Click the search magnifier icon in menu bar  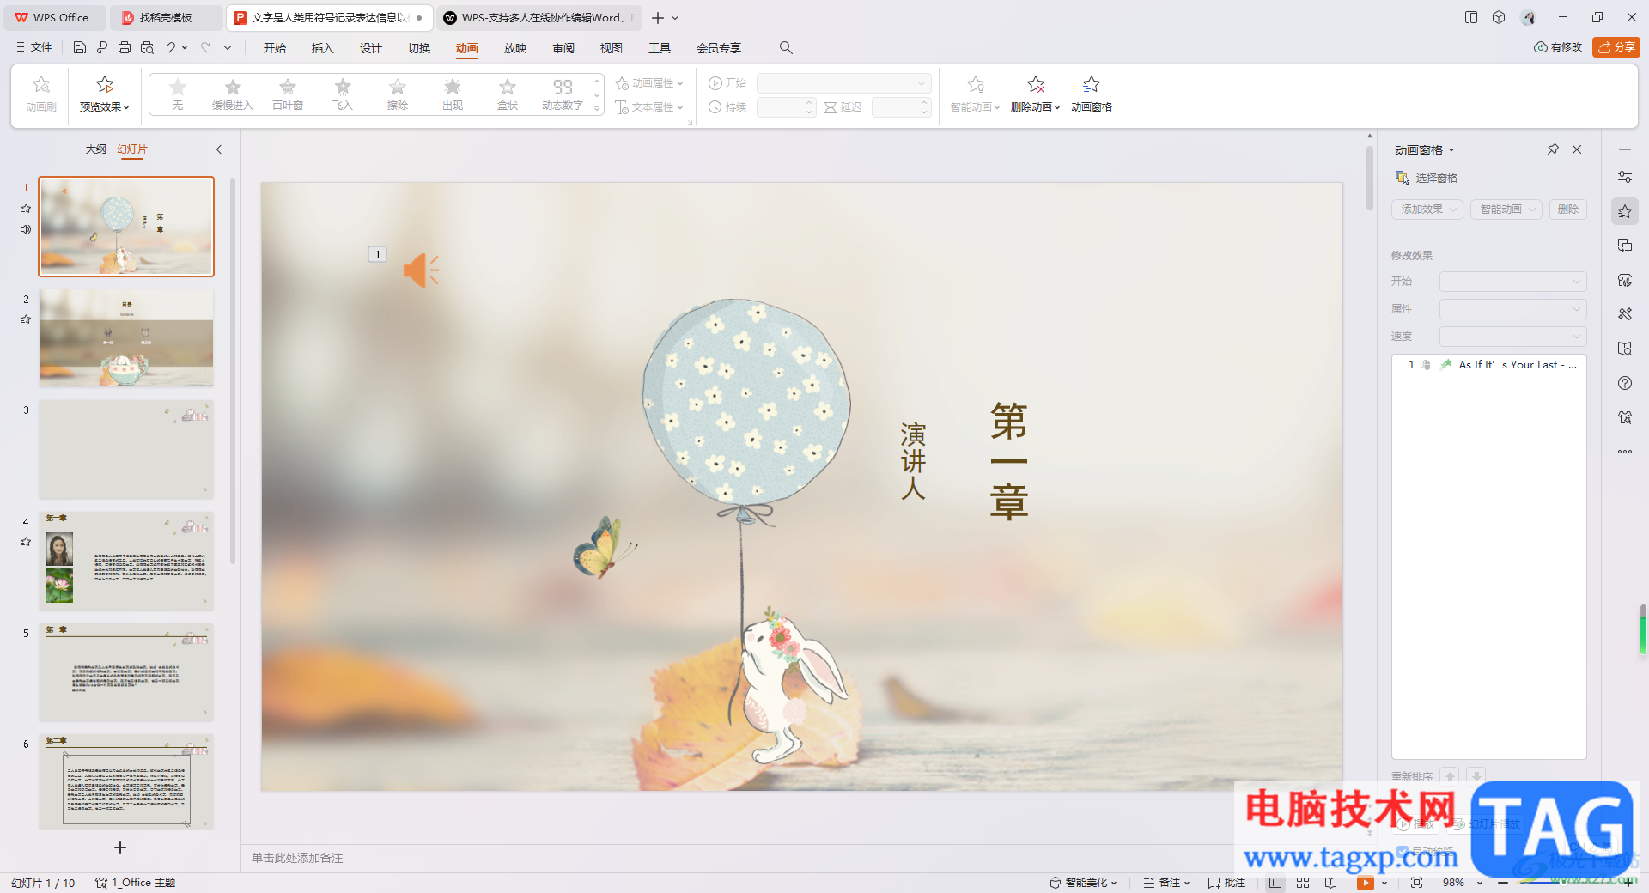tap(786, 48)
